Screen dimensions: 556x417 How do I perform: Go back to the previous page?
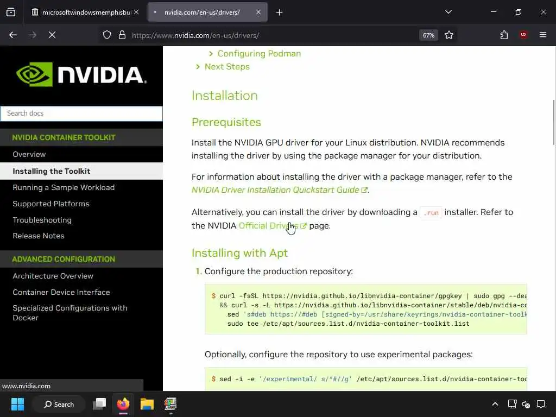click(x=13, y=35)
